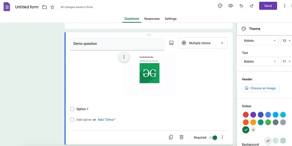Click the Send button

(x=268, y=6)
